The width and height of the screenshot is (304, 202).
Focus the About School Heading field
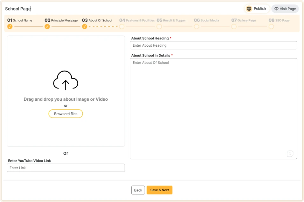click(213, 45)
